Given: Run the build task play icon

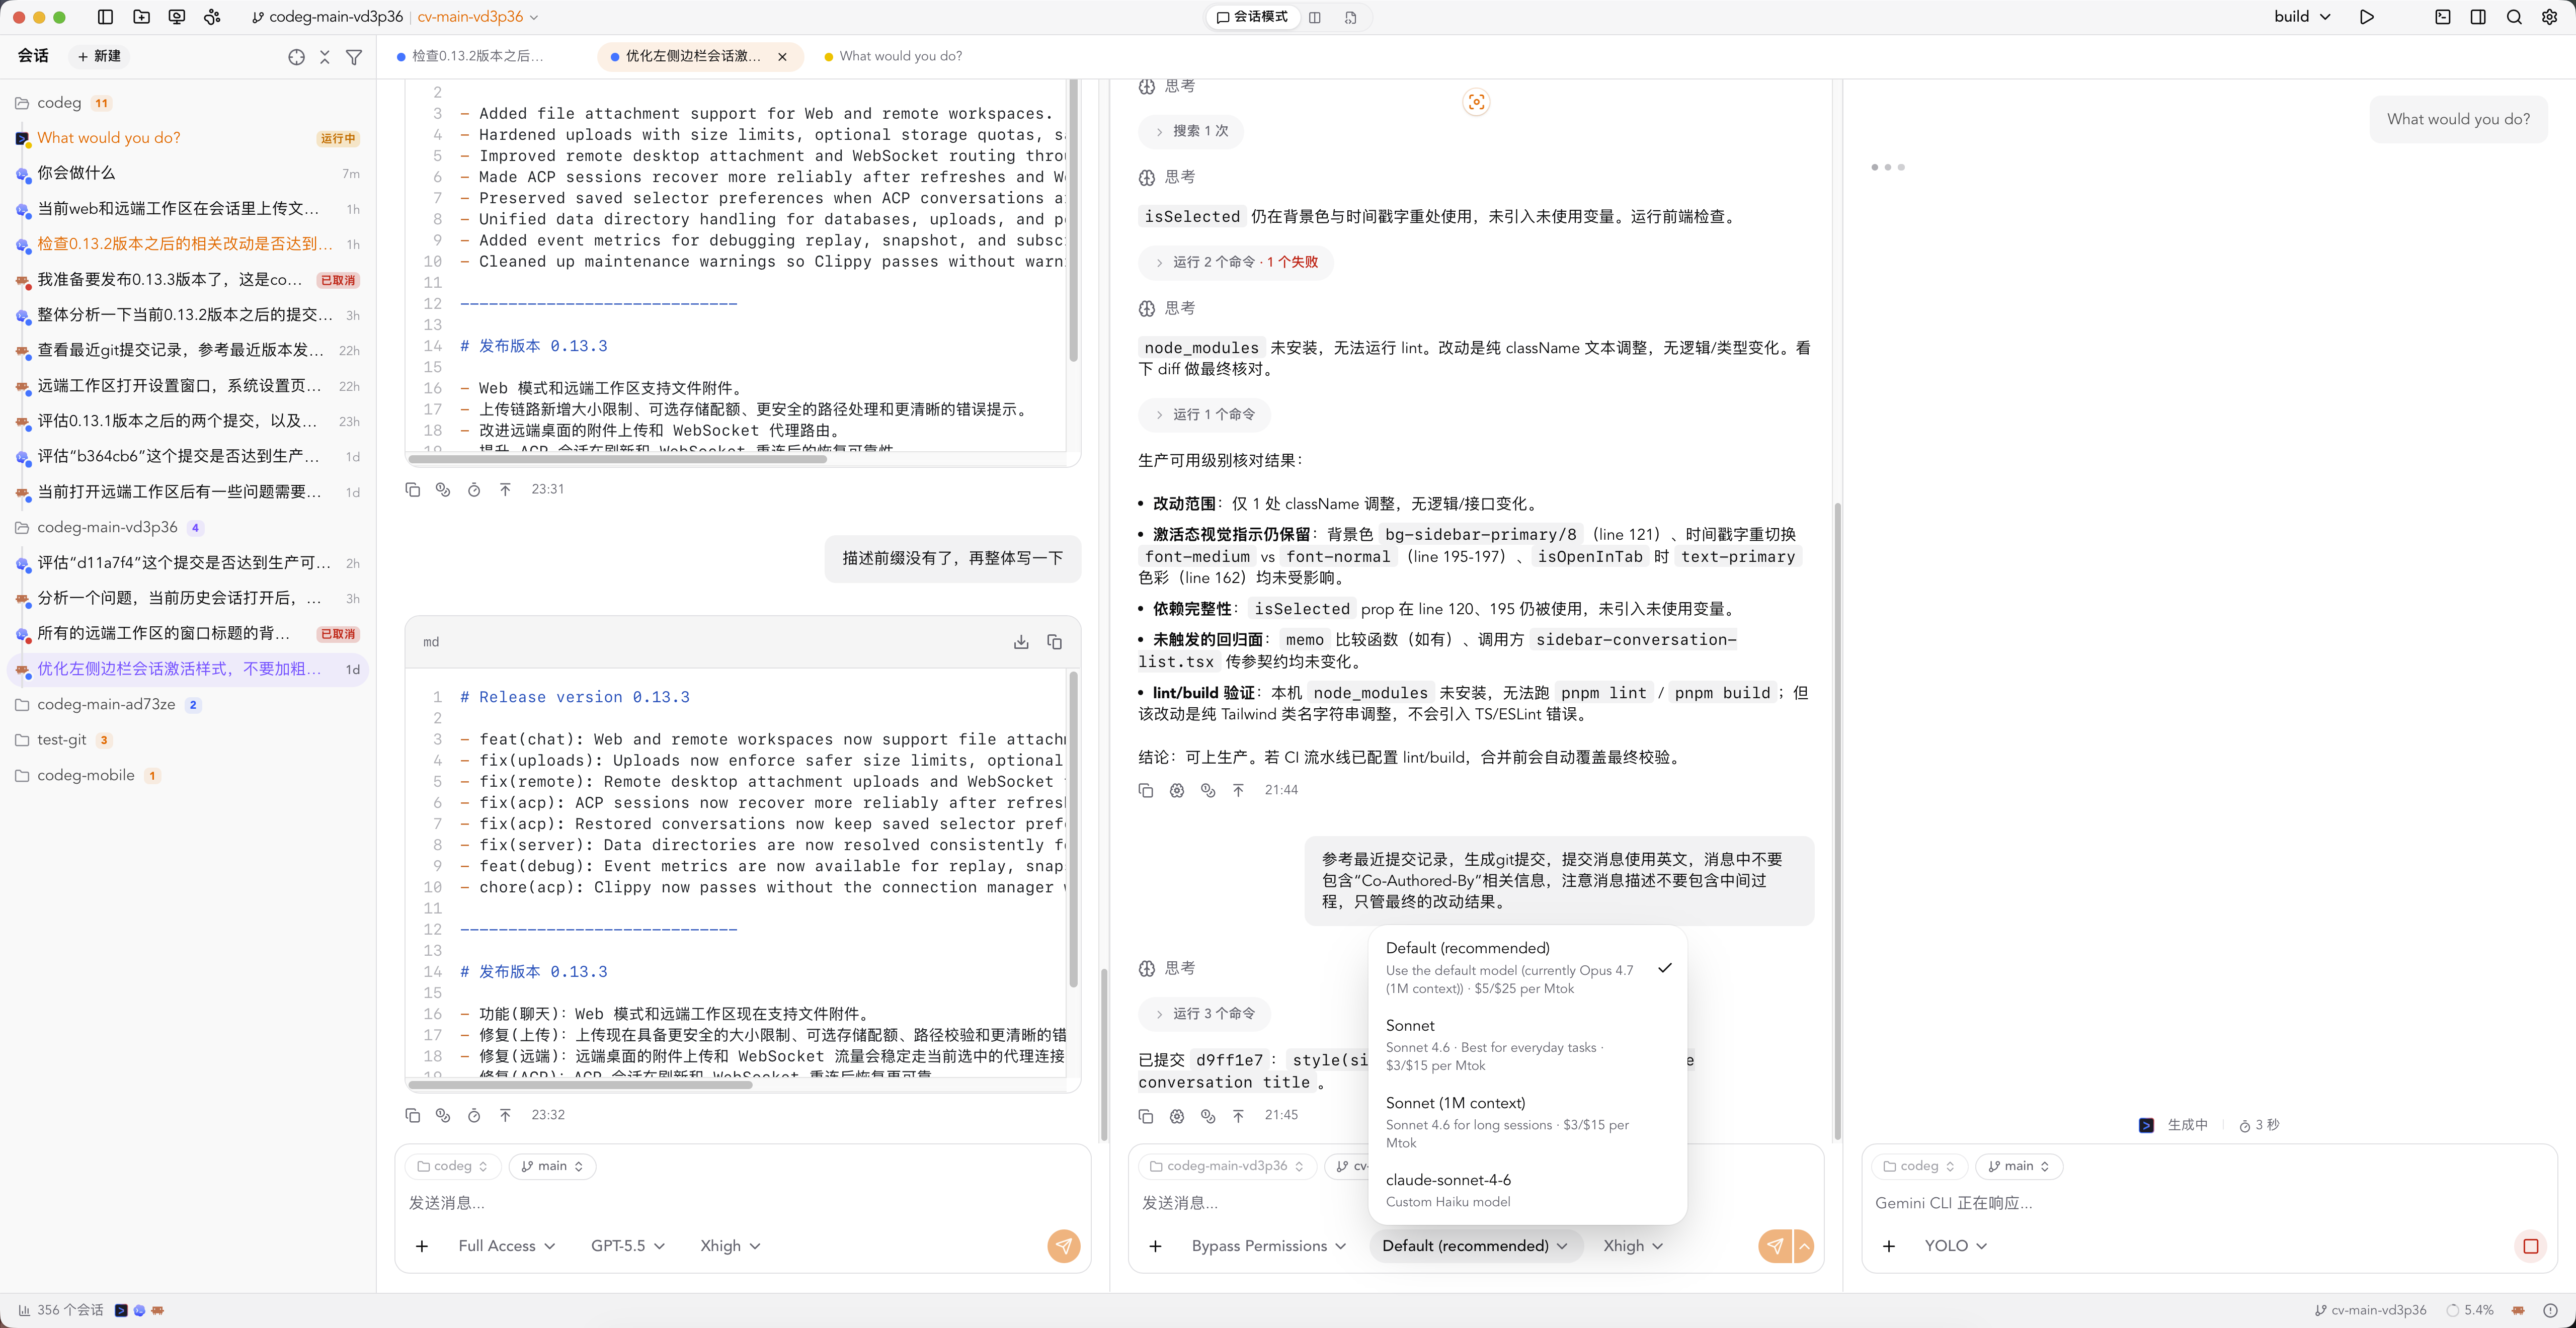Looking at the screenshot, I should [x=2366, y=17].
